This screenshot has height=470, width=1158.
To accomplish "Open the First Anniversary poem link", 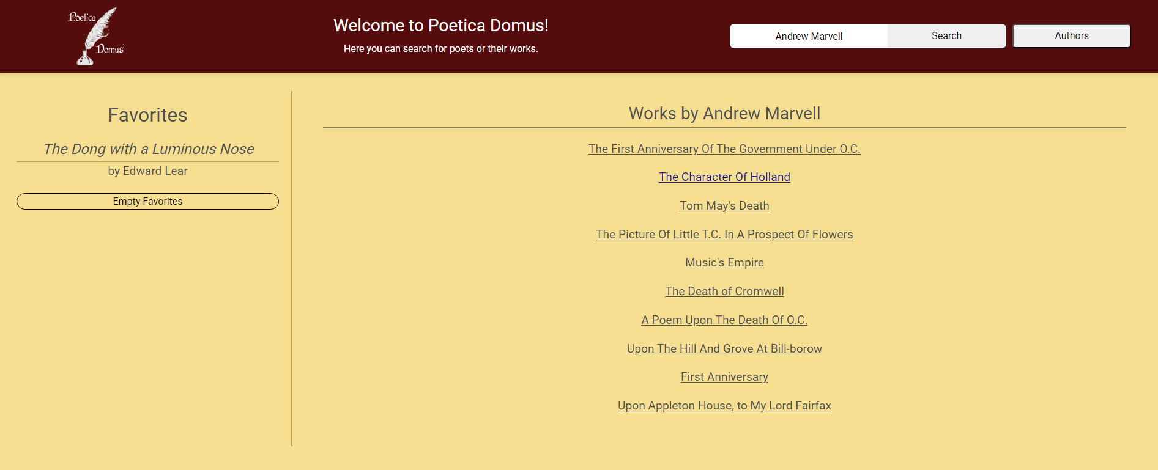I will click(724, 376).
